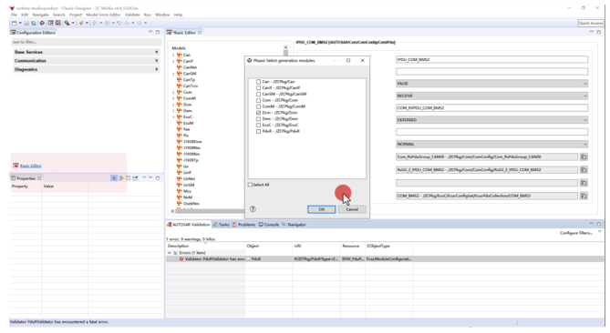Click the Save All toolbar icon
This screenshot has width=610, height=333.
point(33,23)
